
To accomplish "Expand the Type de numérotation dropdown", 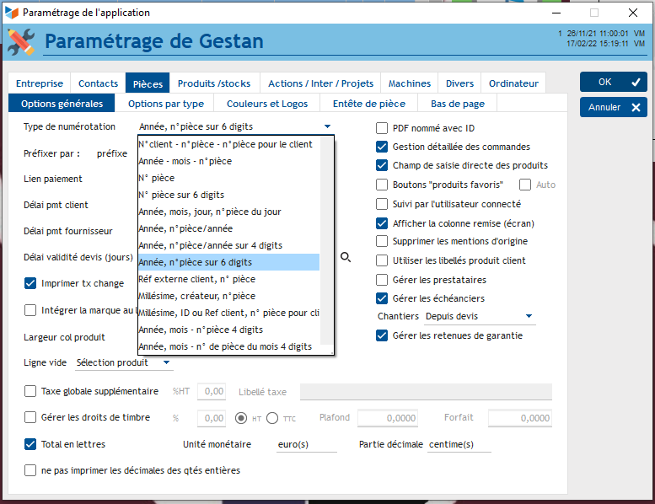I will coord(326,127).
